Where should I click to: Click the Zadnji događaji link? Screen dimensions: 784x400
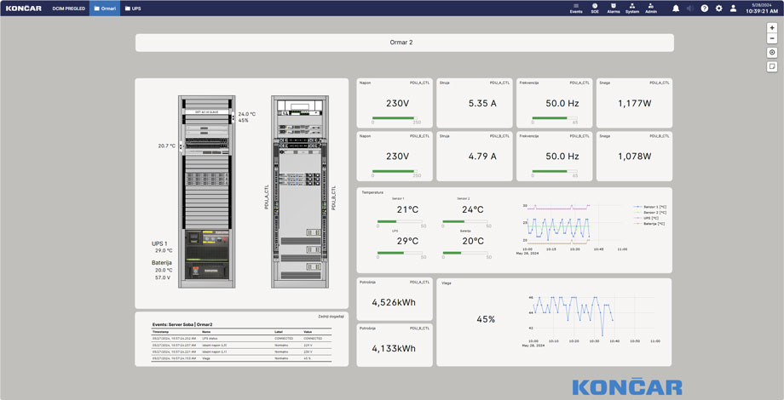click(x=331, y=316)
